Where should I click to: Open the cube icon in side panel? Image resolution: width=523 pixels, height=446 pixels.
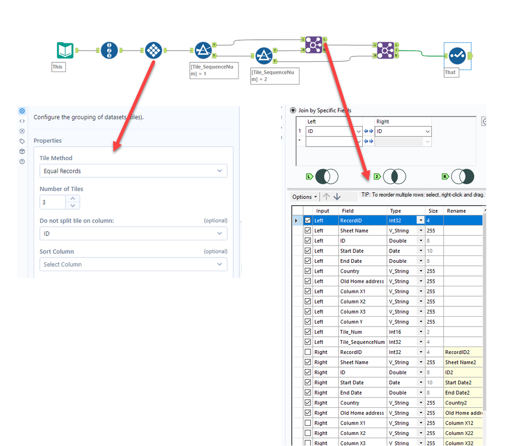pyautogui.click(x=22, y=151)
